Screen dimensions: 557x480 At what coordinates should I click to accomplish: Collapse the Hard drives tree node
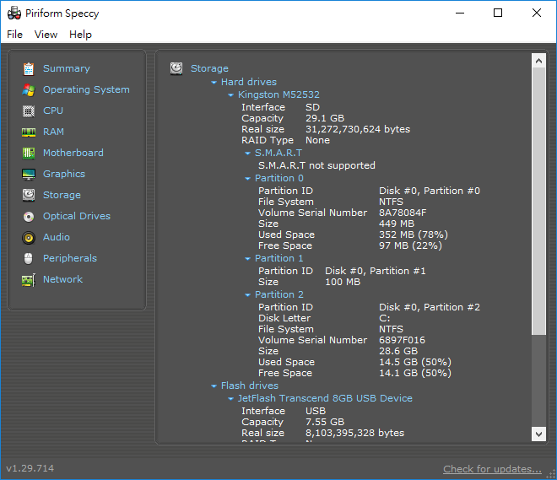pyautogui.click(x=214, y=83)
